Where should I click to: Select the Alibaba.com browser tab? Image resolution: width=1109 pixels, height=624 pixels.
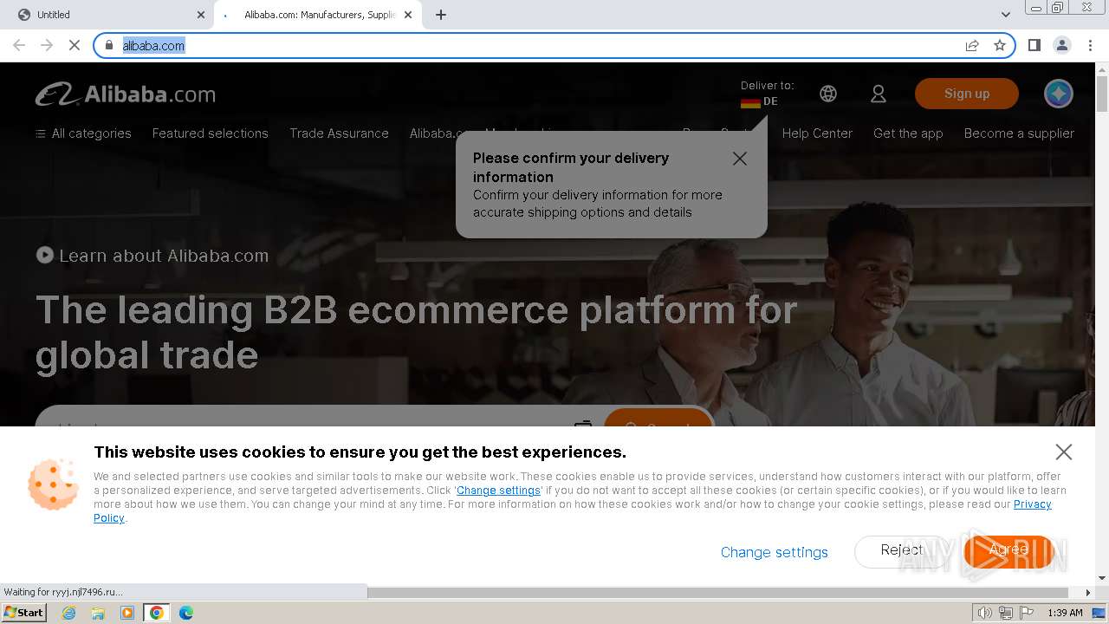pos(317,15)
